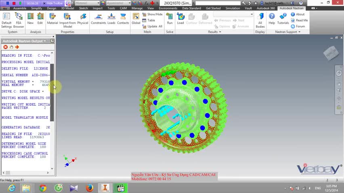Click the signed-in user account tech05

pyautogui.click(x=274, y=3)
